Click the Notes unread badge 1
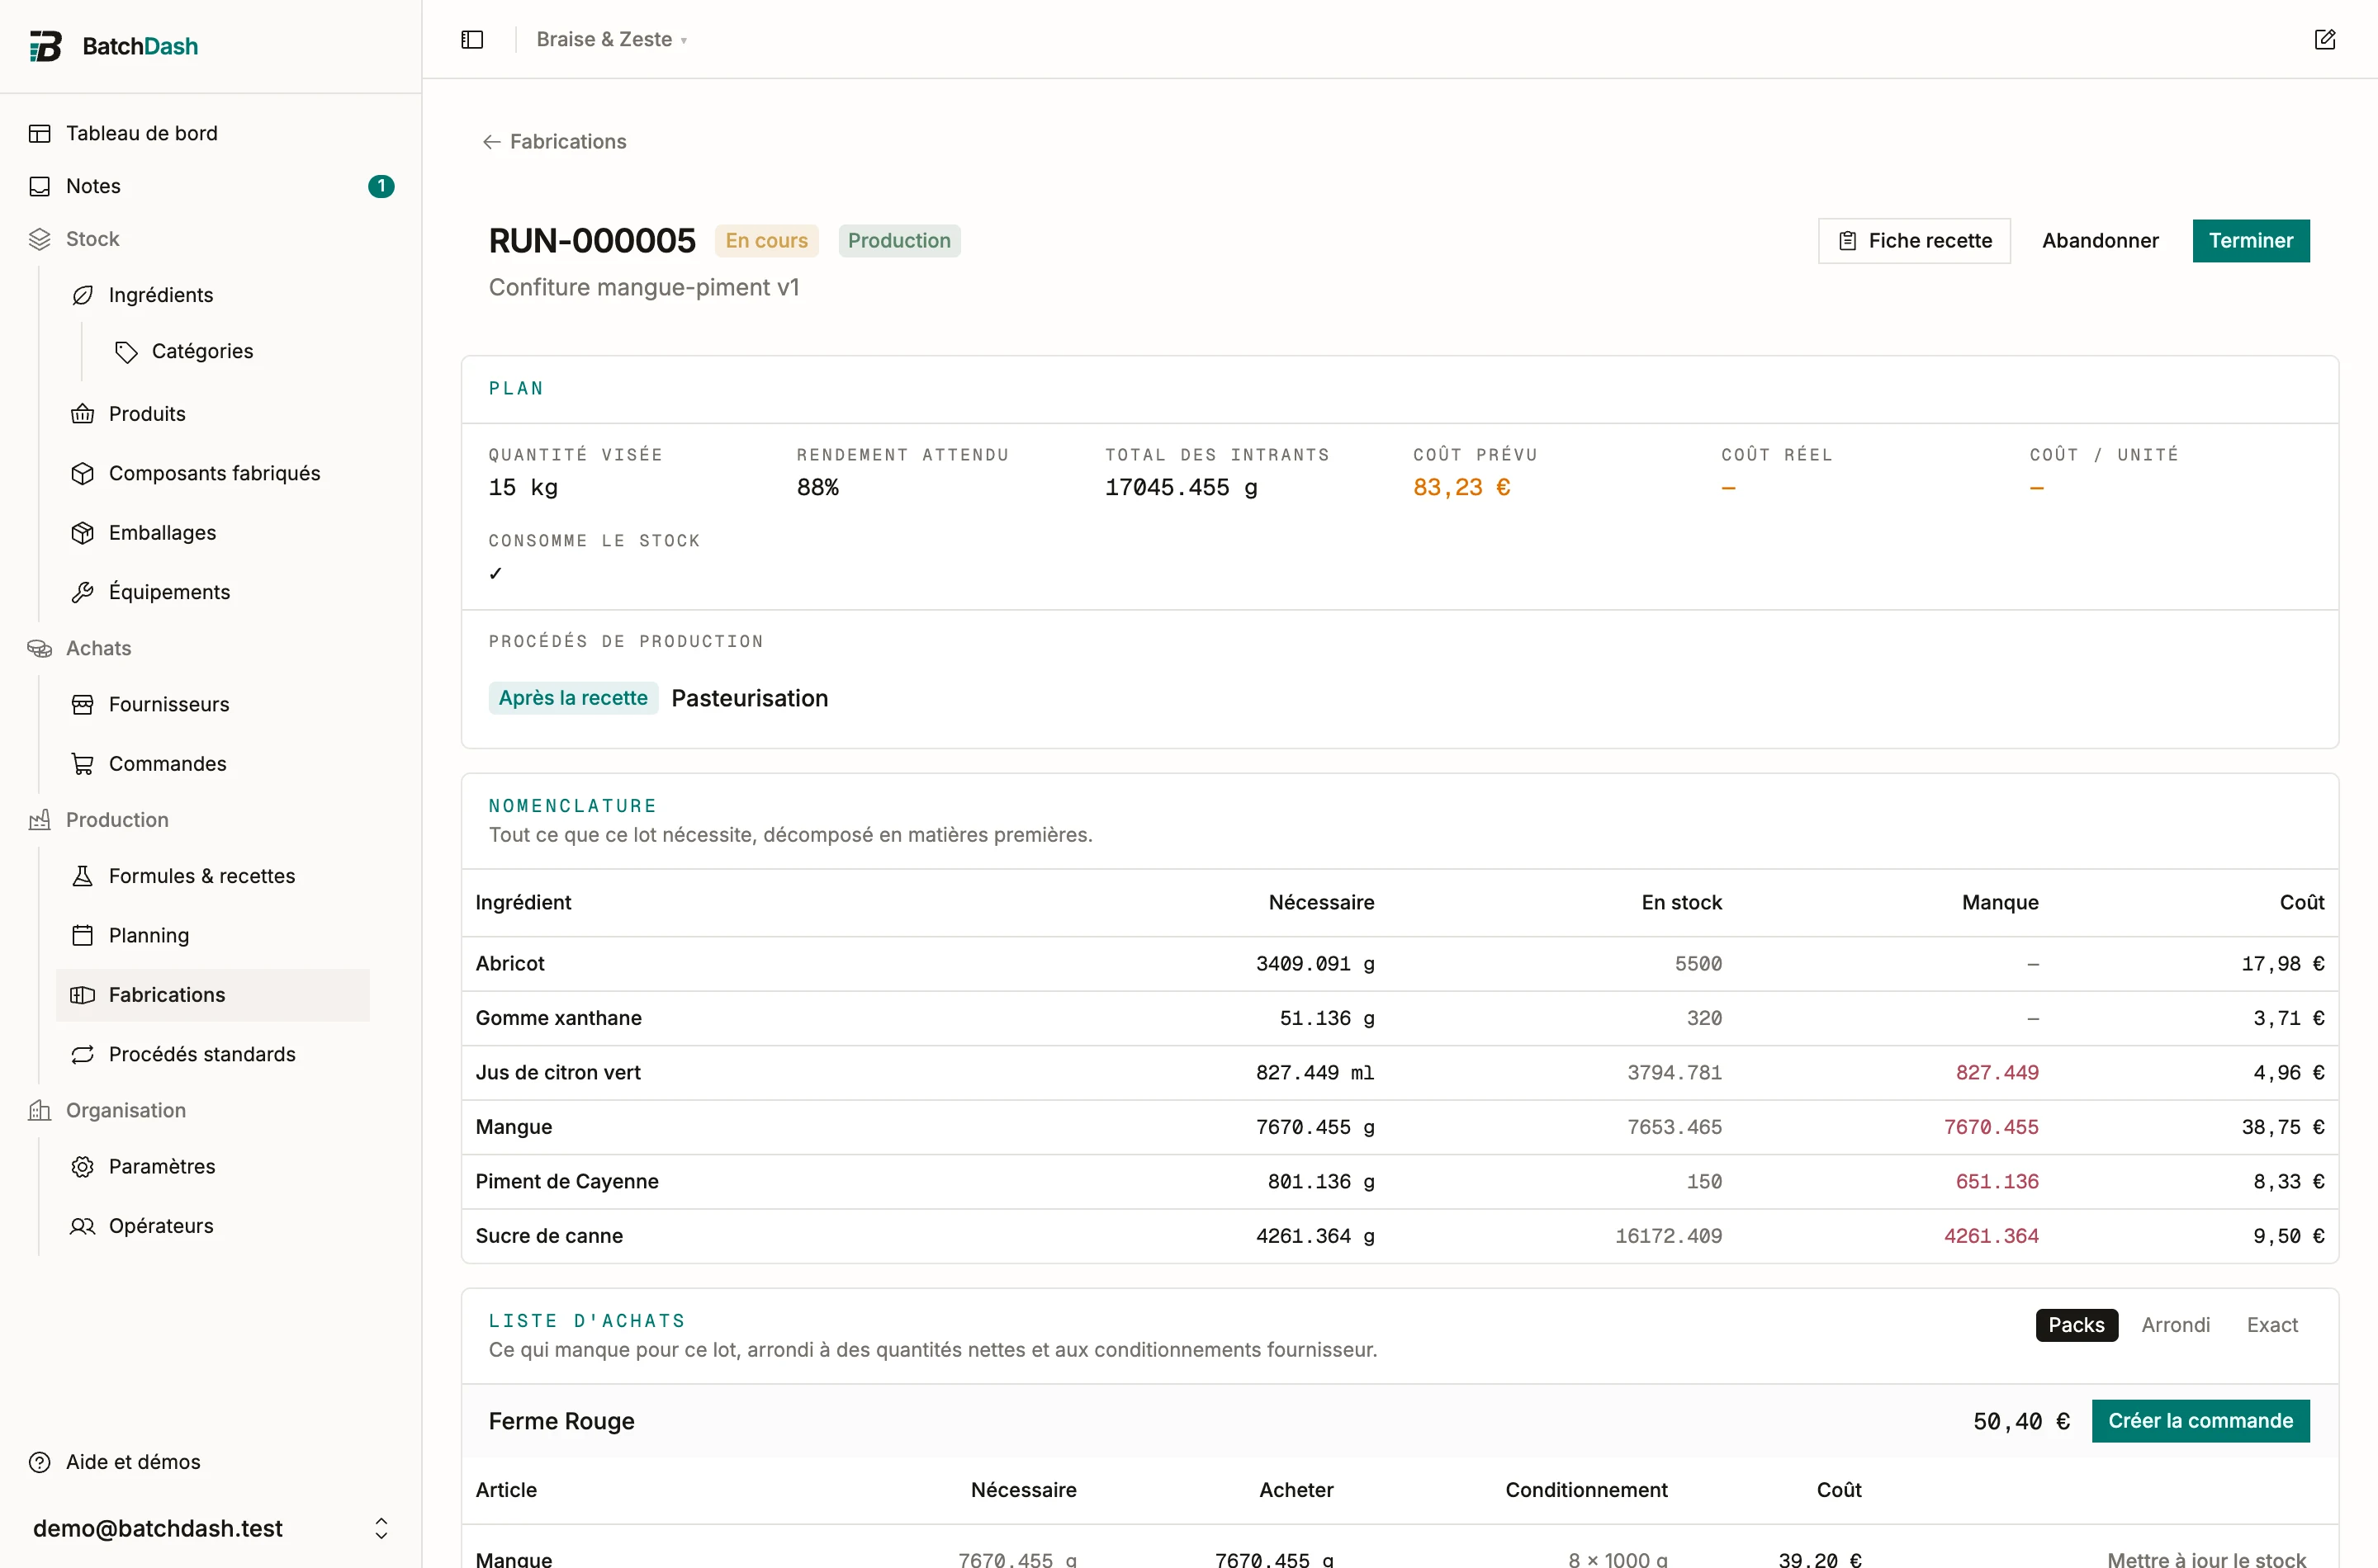This screenshot has height=1568, width=2378. [x=381, y=186]
